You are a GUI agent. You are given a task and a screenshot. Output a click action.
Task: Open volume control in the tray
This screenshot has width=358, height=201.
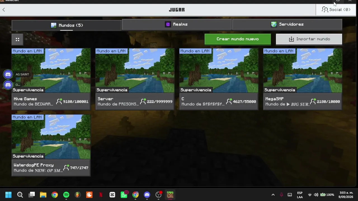point(316,195)
